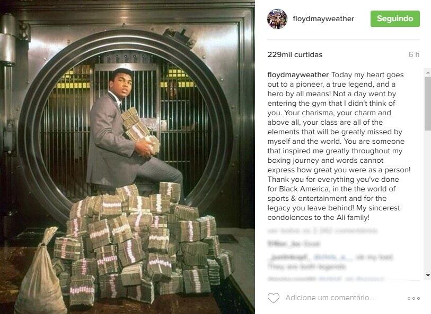Click the scrollbar track below the thumb
Viewport: 431px width, 314px height.
(x=428, y=201)
